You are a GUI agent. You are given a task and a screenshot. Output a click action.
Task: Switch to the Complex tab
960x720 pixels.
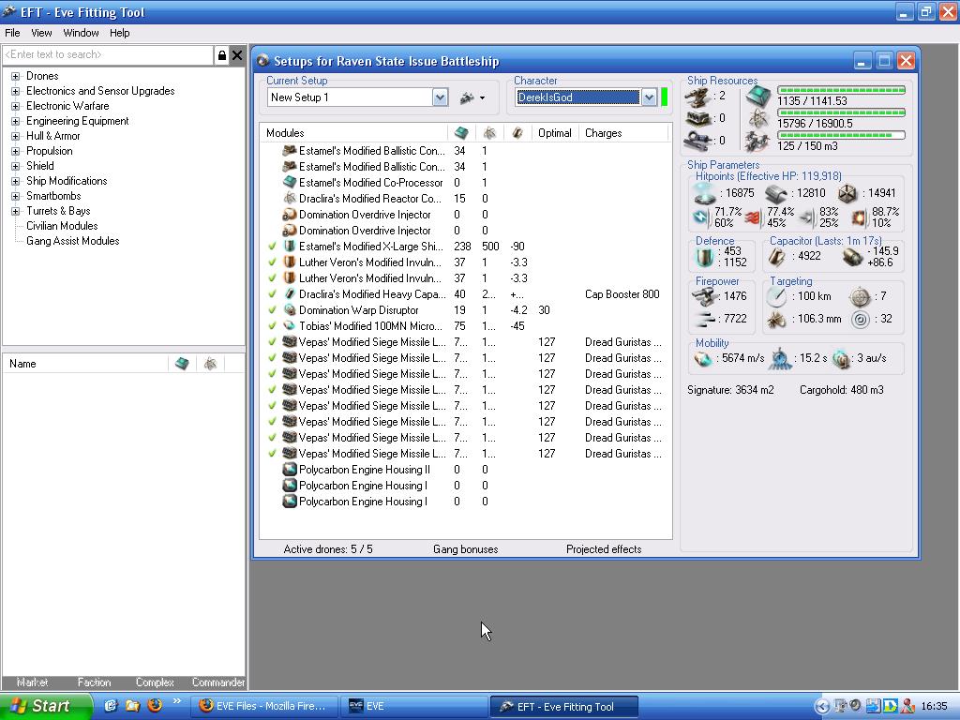click(155, 682)
